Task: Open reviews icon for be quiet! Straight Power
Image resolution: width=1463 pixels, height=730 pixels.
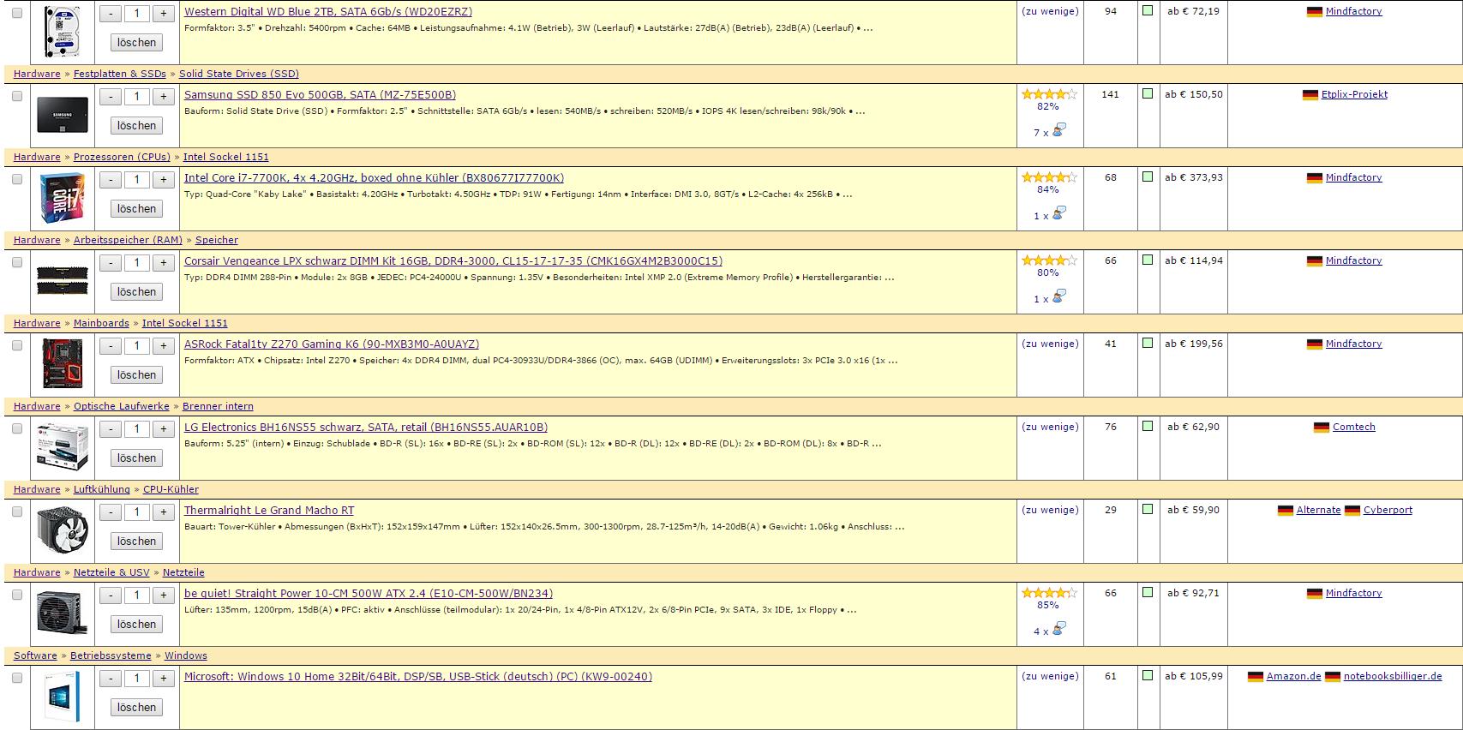Action: (x=1059, y=629)
